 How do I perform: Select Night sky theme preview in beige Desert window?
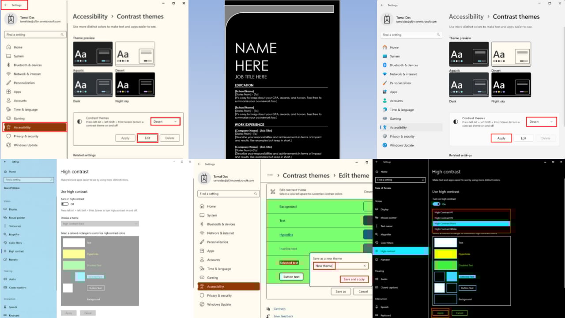[x=135, y=86]
